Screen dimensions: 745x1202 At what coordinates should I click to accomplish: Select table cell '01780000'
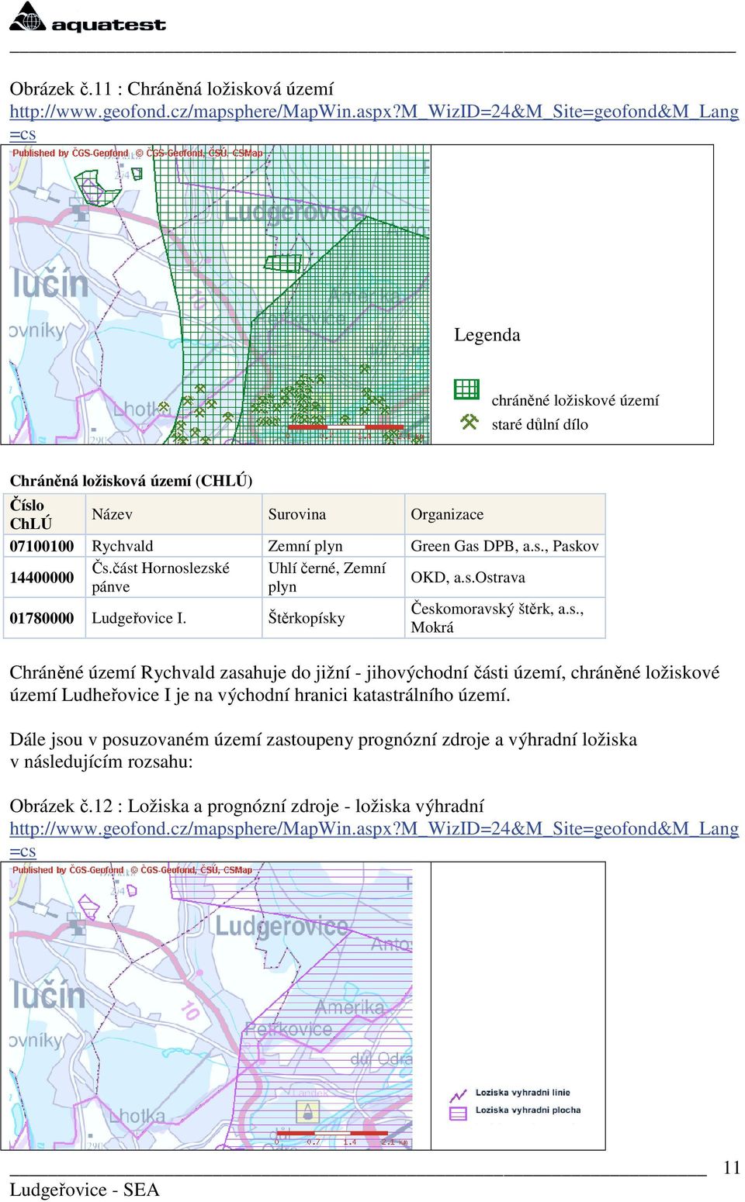(x=42, y=618)
